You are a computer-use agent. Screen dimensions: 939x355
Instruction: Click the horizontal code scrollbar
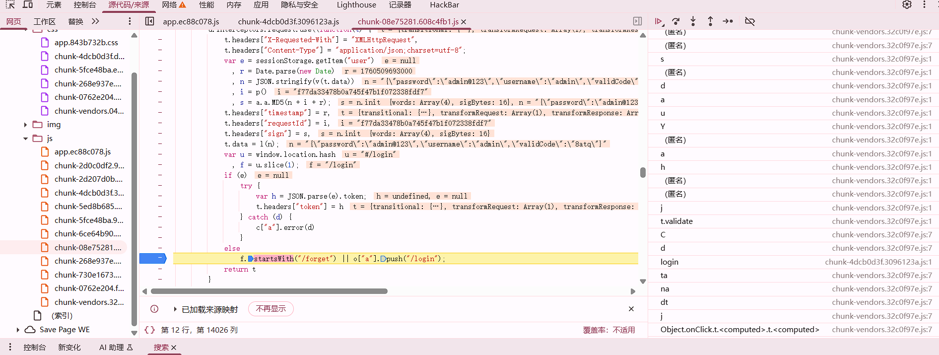(x=268, y=291)
